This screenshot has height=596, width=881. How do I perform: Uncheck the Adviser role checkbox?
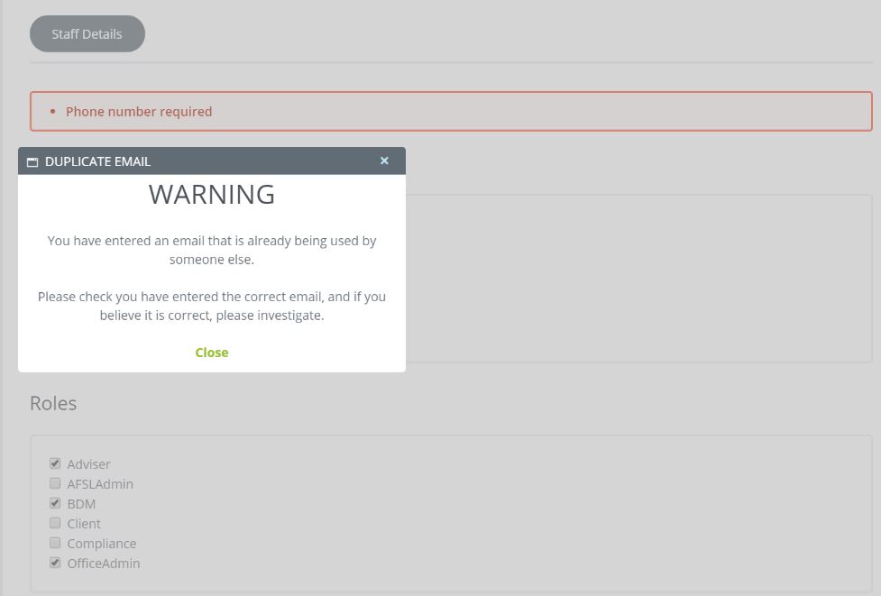click(55, 463)
